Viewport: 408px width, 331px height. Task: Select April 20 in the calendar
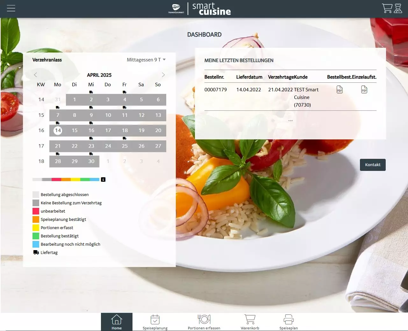[158, 130]
